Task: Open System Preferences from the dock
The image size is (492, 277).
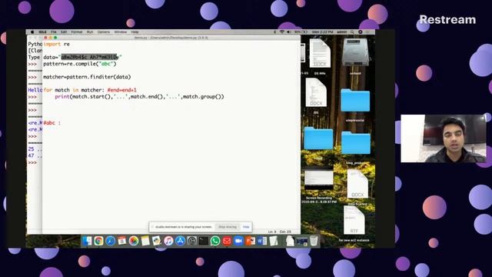Action: pyautogui.click(x=191, y=241)
